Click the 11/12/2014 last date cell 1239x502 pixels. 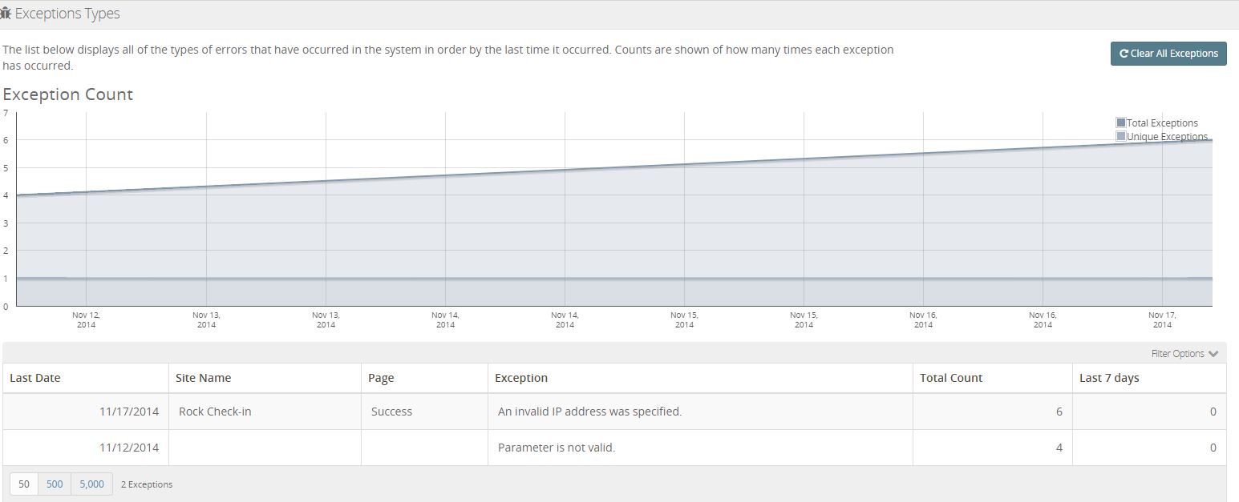[129, 448]
